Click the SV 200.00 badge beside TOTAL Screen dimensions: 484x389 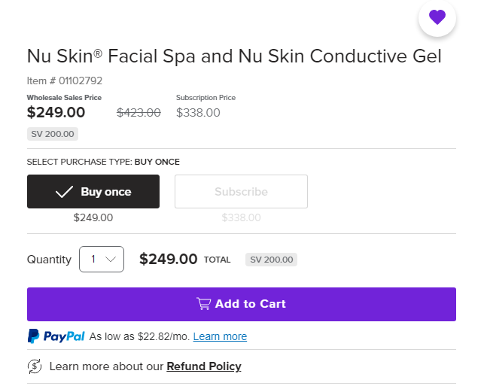coord(271,260)
